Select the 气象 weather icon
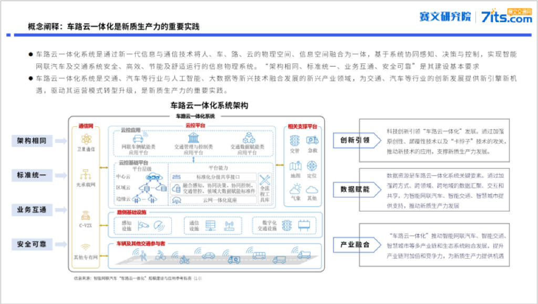Image resolution: width=538 pixels, height=304 pixels. pos(295,189)
